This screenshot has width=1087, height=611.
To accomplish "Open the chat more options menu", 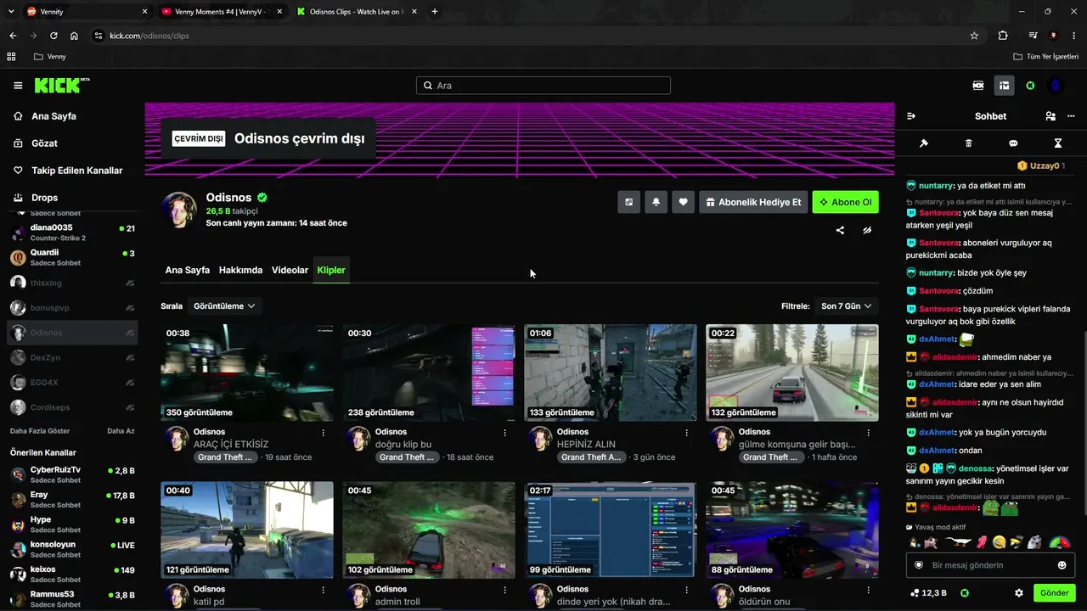I will point(1071,116).
